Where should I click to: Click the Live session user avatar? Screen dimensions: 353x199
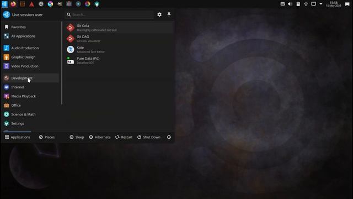coord(7,14)
